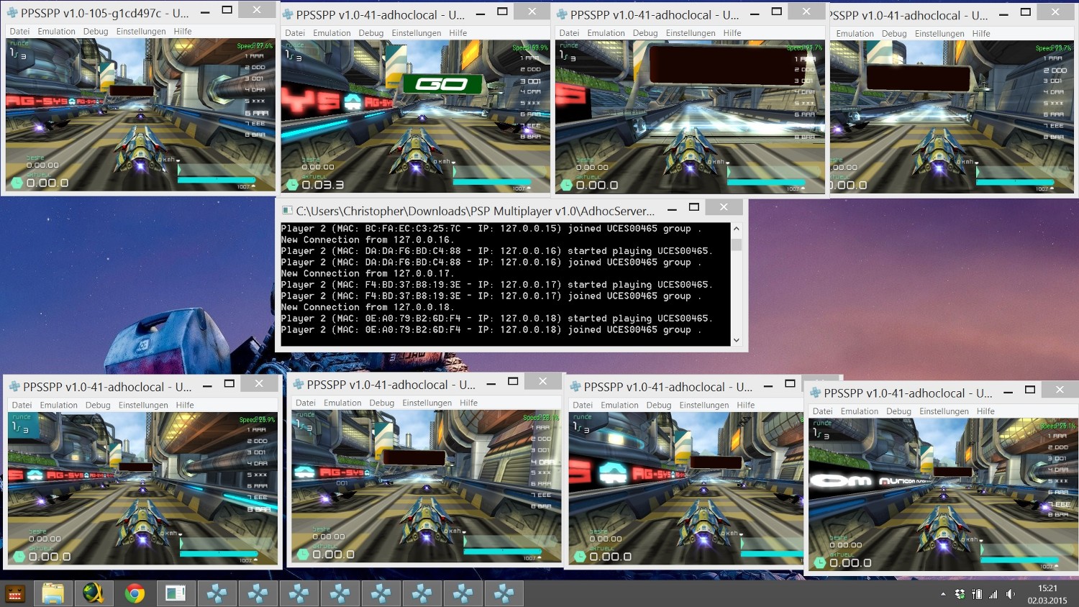Open Hilfe menu in bottom-right PPSSPP window

985,411
